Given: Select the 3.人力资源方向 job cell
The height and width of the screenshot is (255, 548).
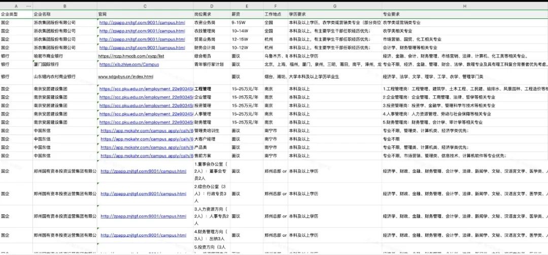Looking at the screenshot, I should pos(212,216).
